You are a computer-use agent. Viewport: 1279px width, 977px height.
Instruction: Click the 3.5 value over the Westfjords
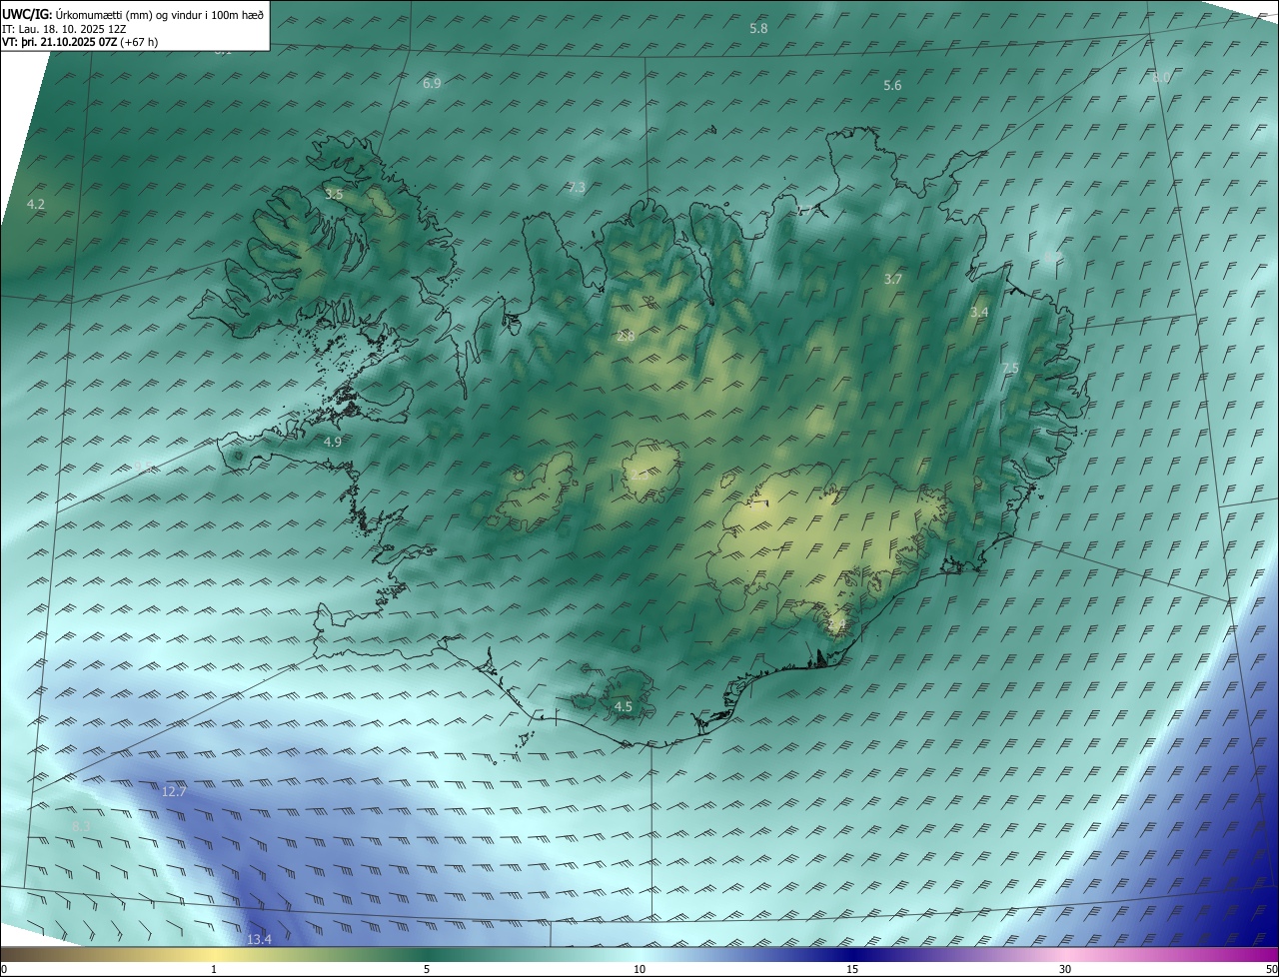334,195
